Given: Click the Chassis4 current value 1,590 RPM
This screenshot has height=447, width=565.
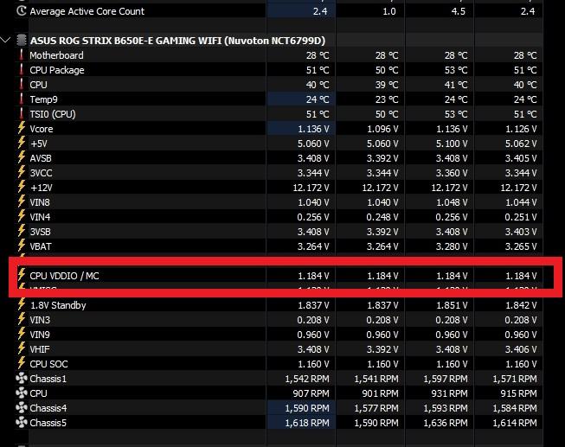Looking at the screenshot, I should pyautogui.click(x=307, y=408).
